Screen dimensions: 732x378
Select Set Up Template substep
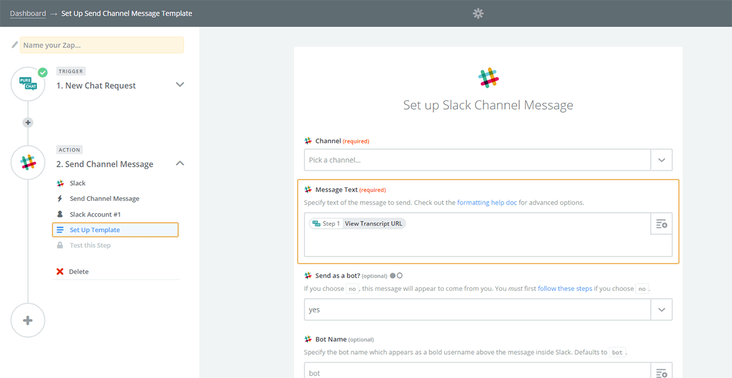pyautogui.click(x=115, y=230)
